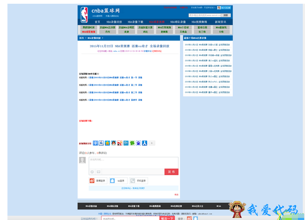Open the NBA视频集锦 navigation tab

tap(199, 22)
